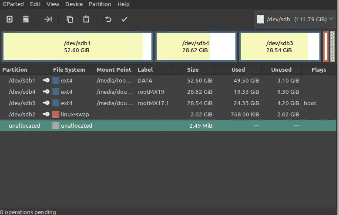
Task: Click the 768.00 KiB used value
Action: 245,114
